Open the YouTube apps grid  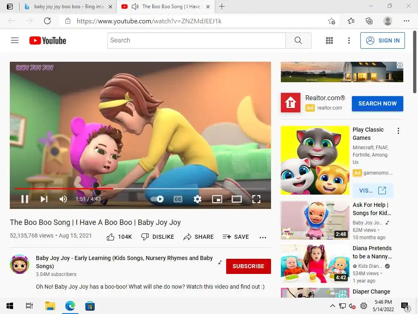pos(329,40)
